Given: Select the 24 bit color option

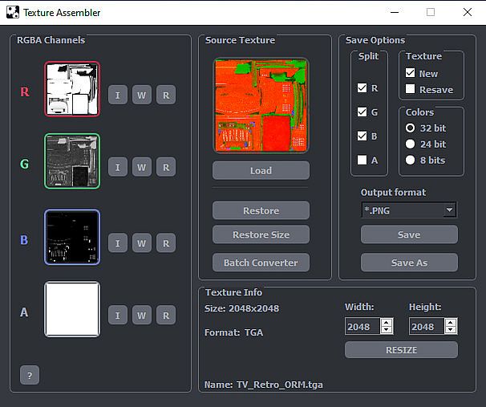Looking at the screenshot, I should (411, 144).
